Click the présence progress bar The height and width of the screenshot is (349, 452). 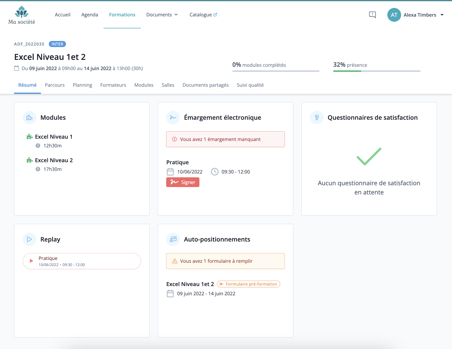[x=377, y=71]
